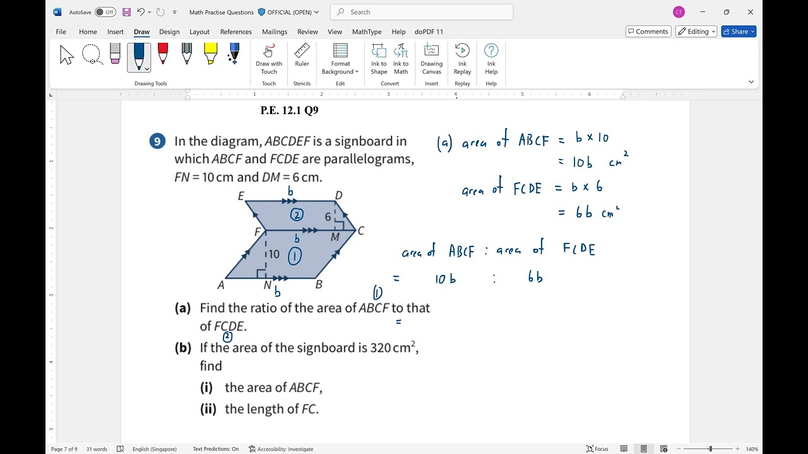Open the doPDF 11 tab
The width and height of the screenshot is (808, 454).
point(429,32)
